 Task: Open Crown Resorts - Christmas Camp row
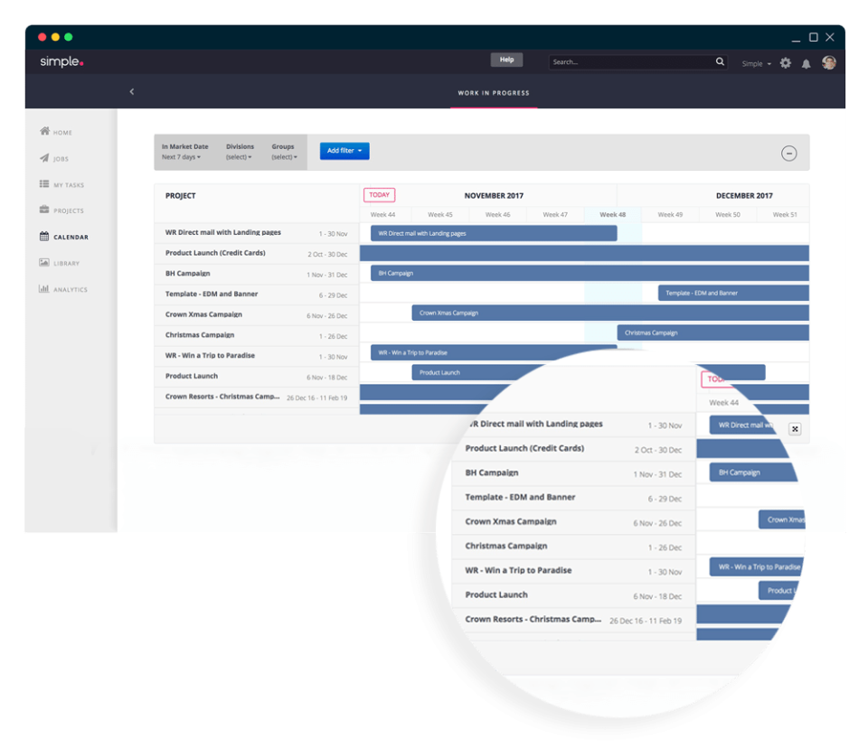coord(256,397)
